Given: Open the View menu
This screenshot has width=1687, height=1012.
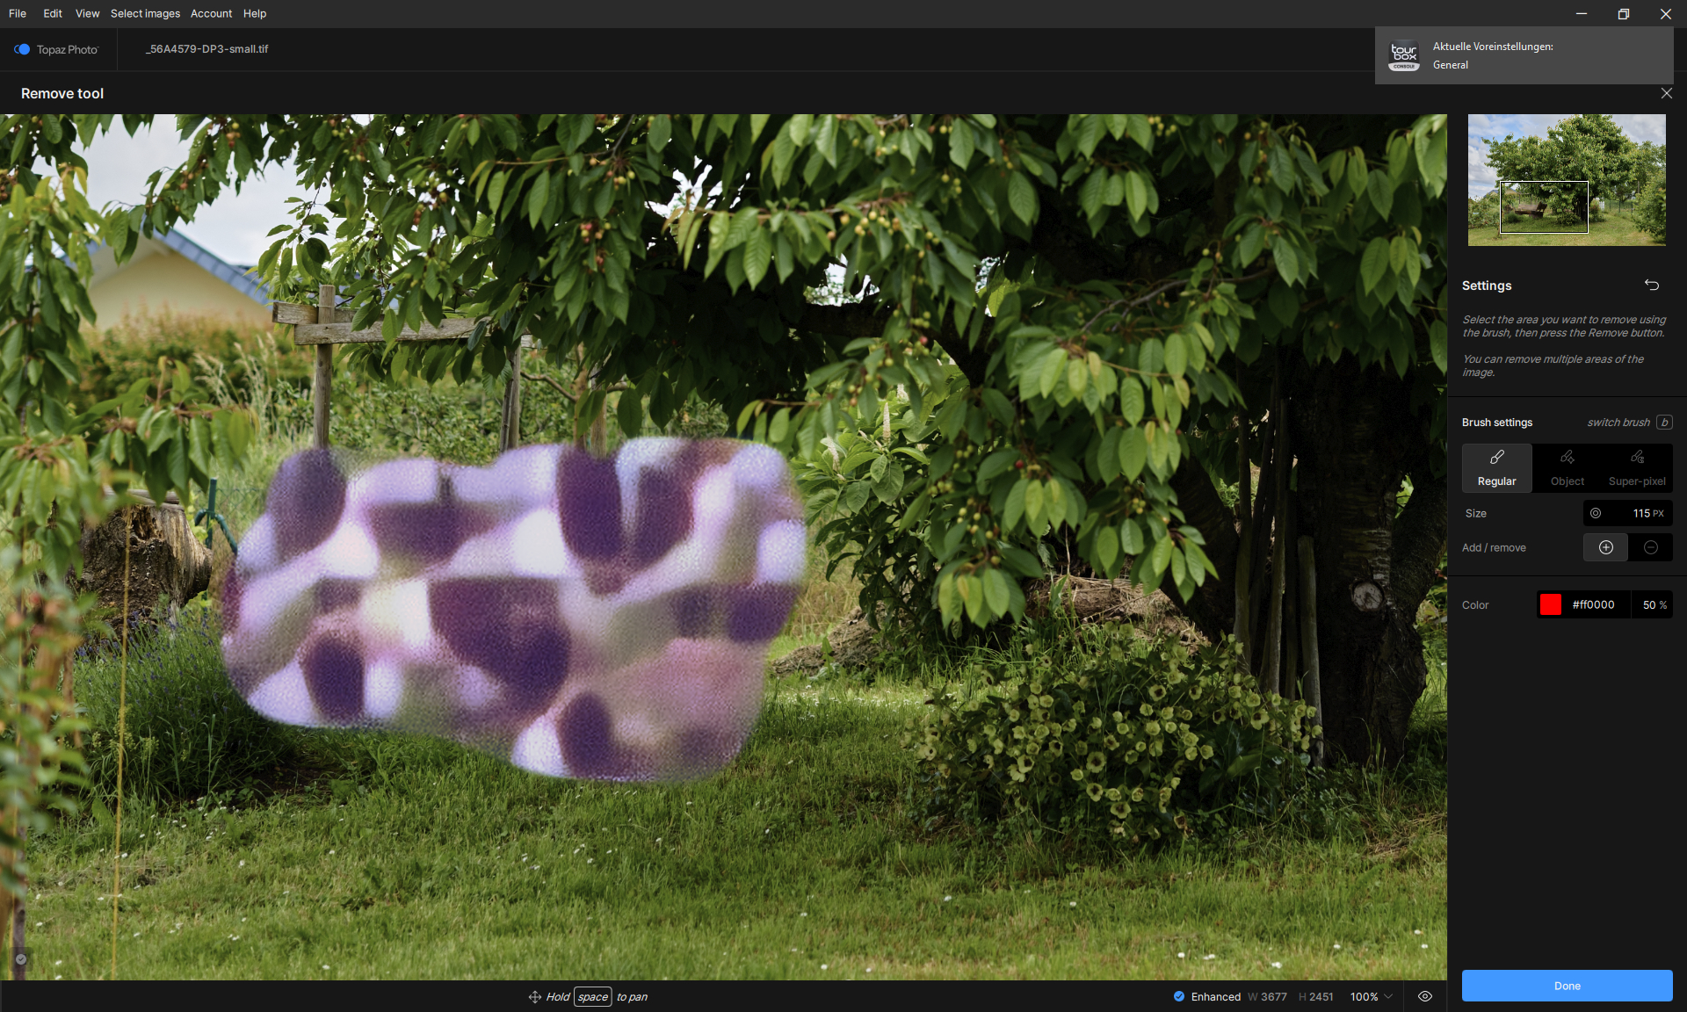Looking at the screenshot, I should [87, 13].
